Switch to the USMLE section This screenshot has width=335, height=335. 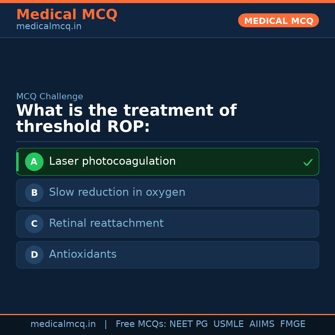click(x=229, y=324)
